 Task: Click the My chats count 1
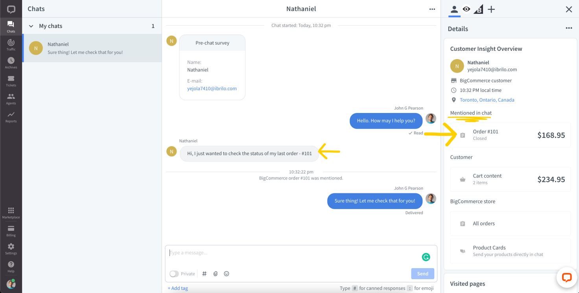[153, 26]
